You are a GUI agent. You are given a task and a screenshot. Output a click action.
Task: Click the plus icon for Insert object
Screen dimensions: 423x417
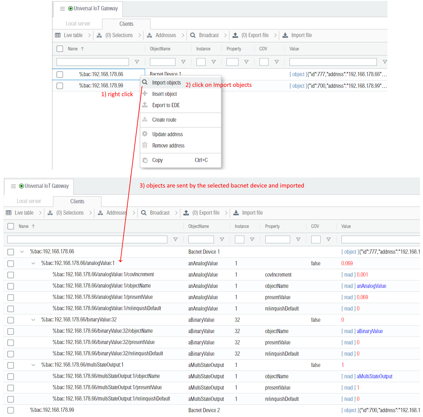click(x=145, y=94)
